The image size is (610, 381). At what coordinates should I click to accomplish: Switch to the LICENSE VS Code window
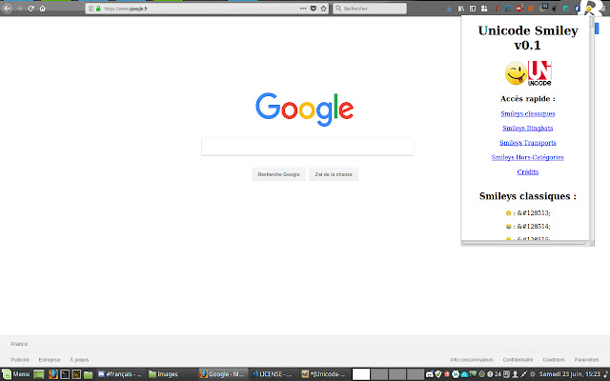coord(274,374)
